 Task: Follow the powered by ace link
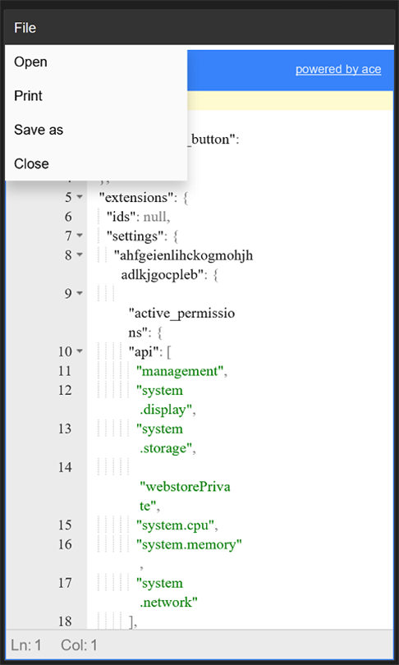click(x=338, y=70)
